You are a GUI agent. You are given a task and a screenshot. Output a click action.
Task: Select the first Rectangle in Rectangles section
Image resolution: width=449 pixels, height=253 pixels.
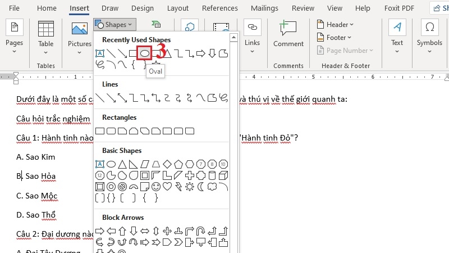(x=100, y=131)
